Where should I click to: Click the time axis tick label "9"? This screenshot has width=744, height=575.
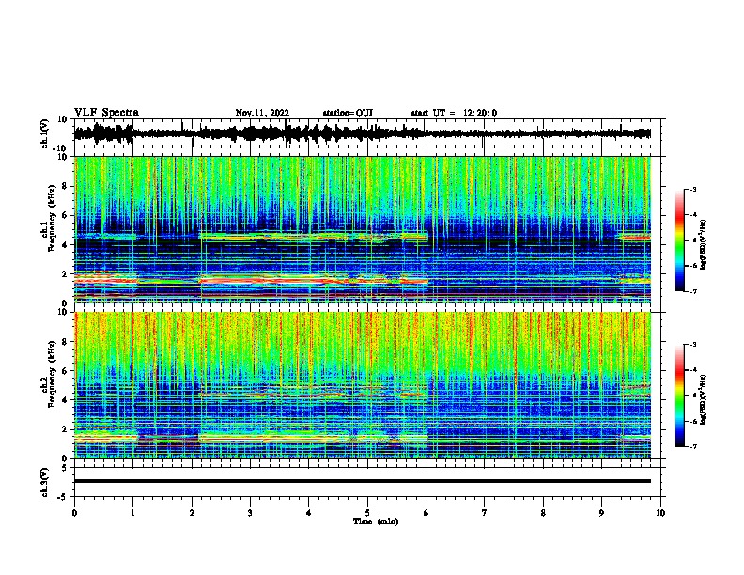601,513
